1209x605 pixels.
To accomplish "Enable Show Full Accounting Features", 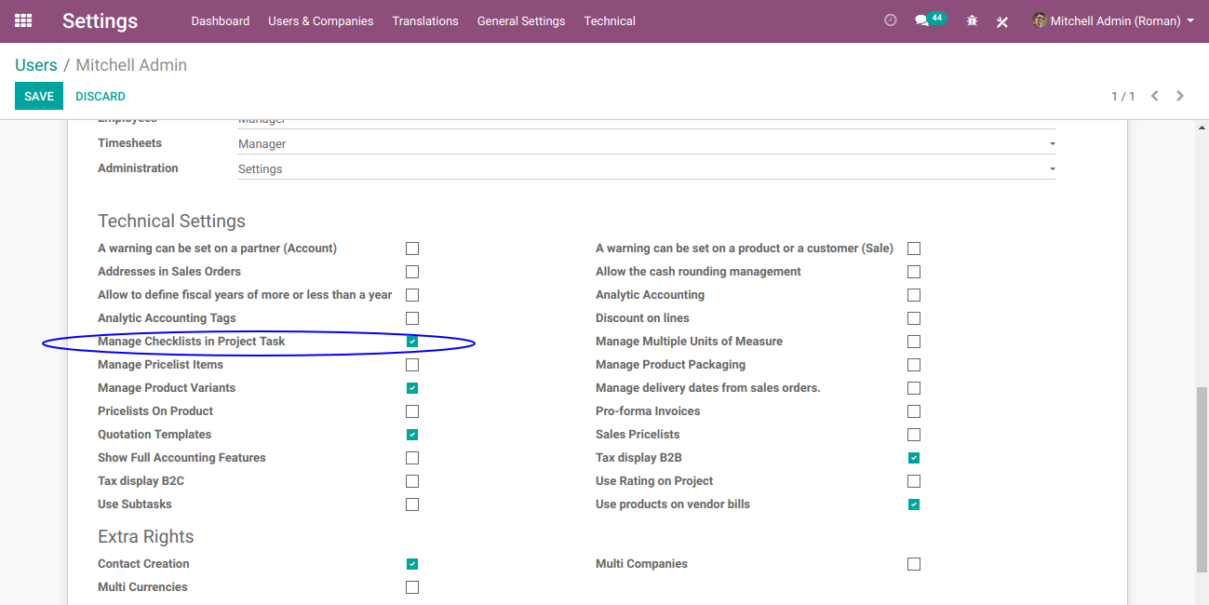I will [412, 458].
